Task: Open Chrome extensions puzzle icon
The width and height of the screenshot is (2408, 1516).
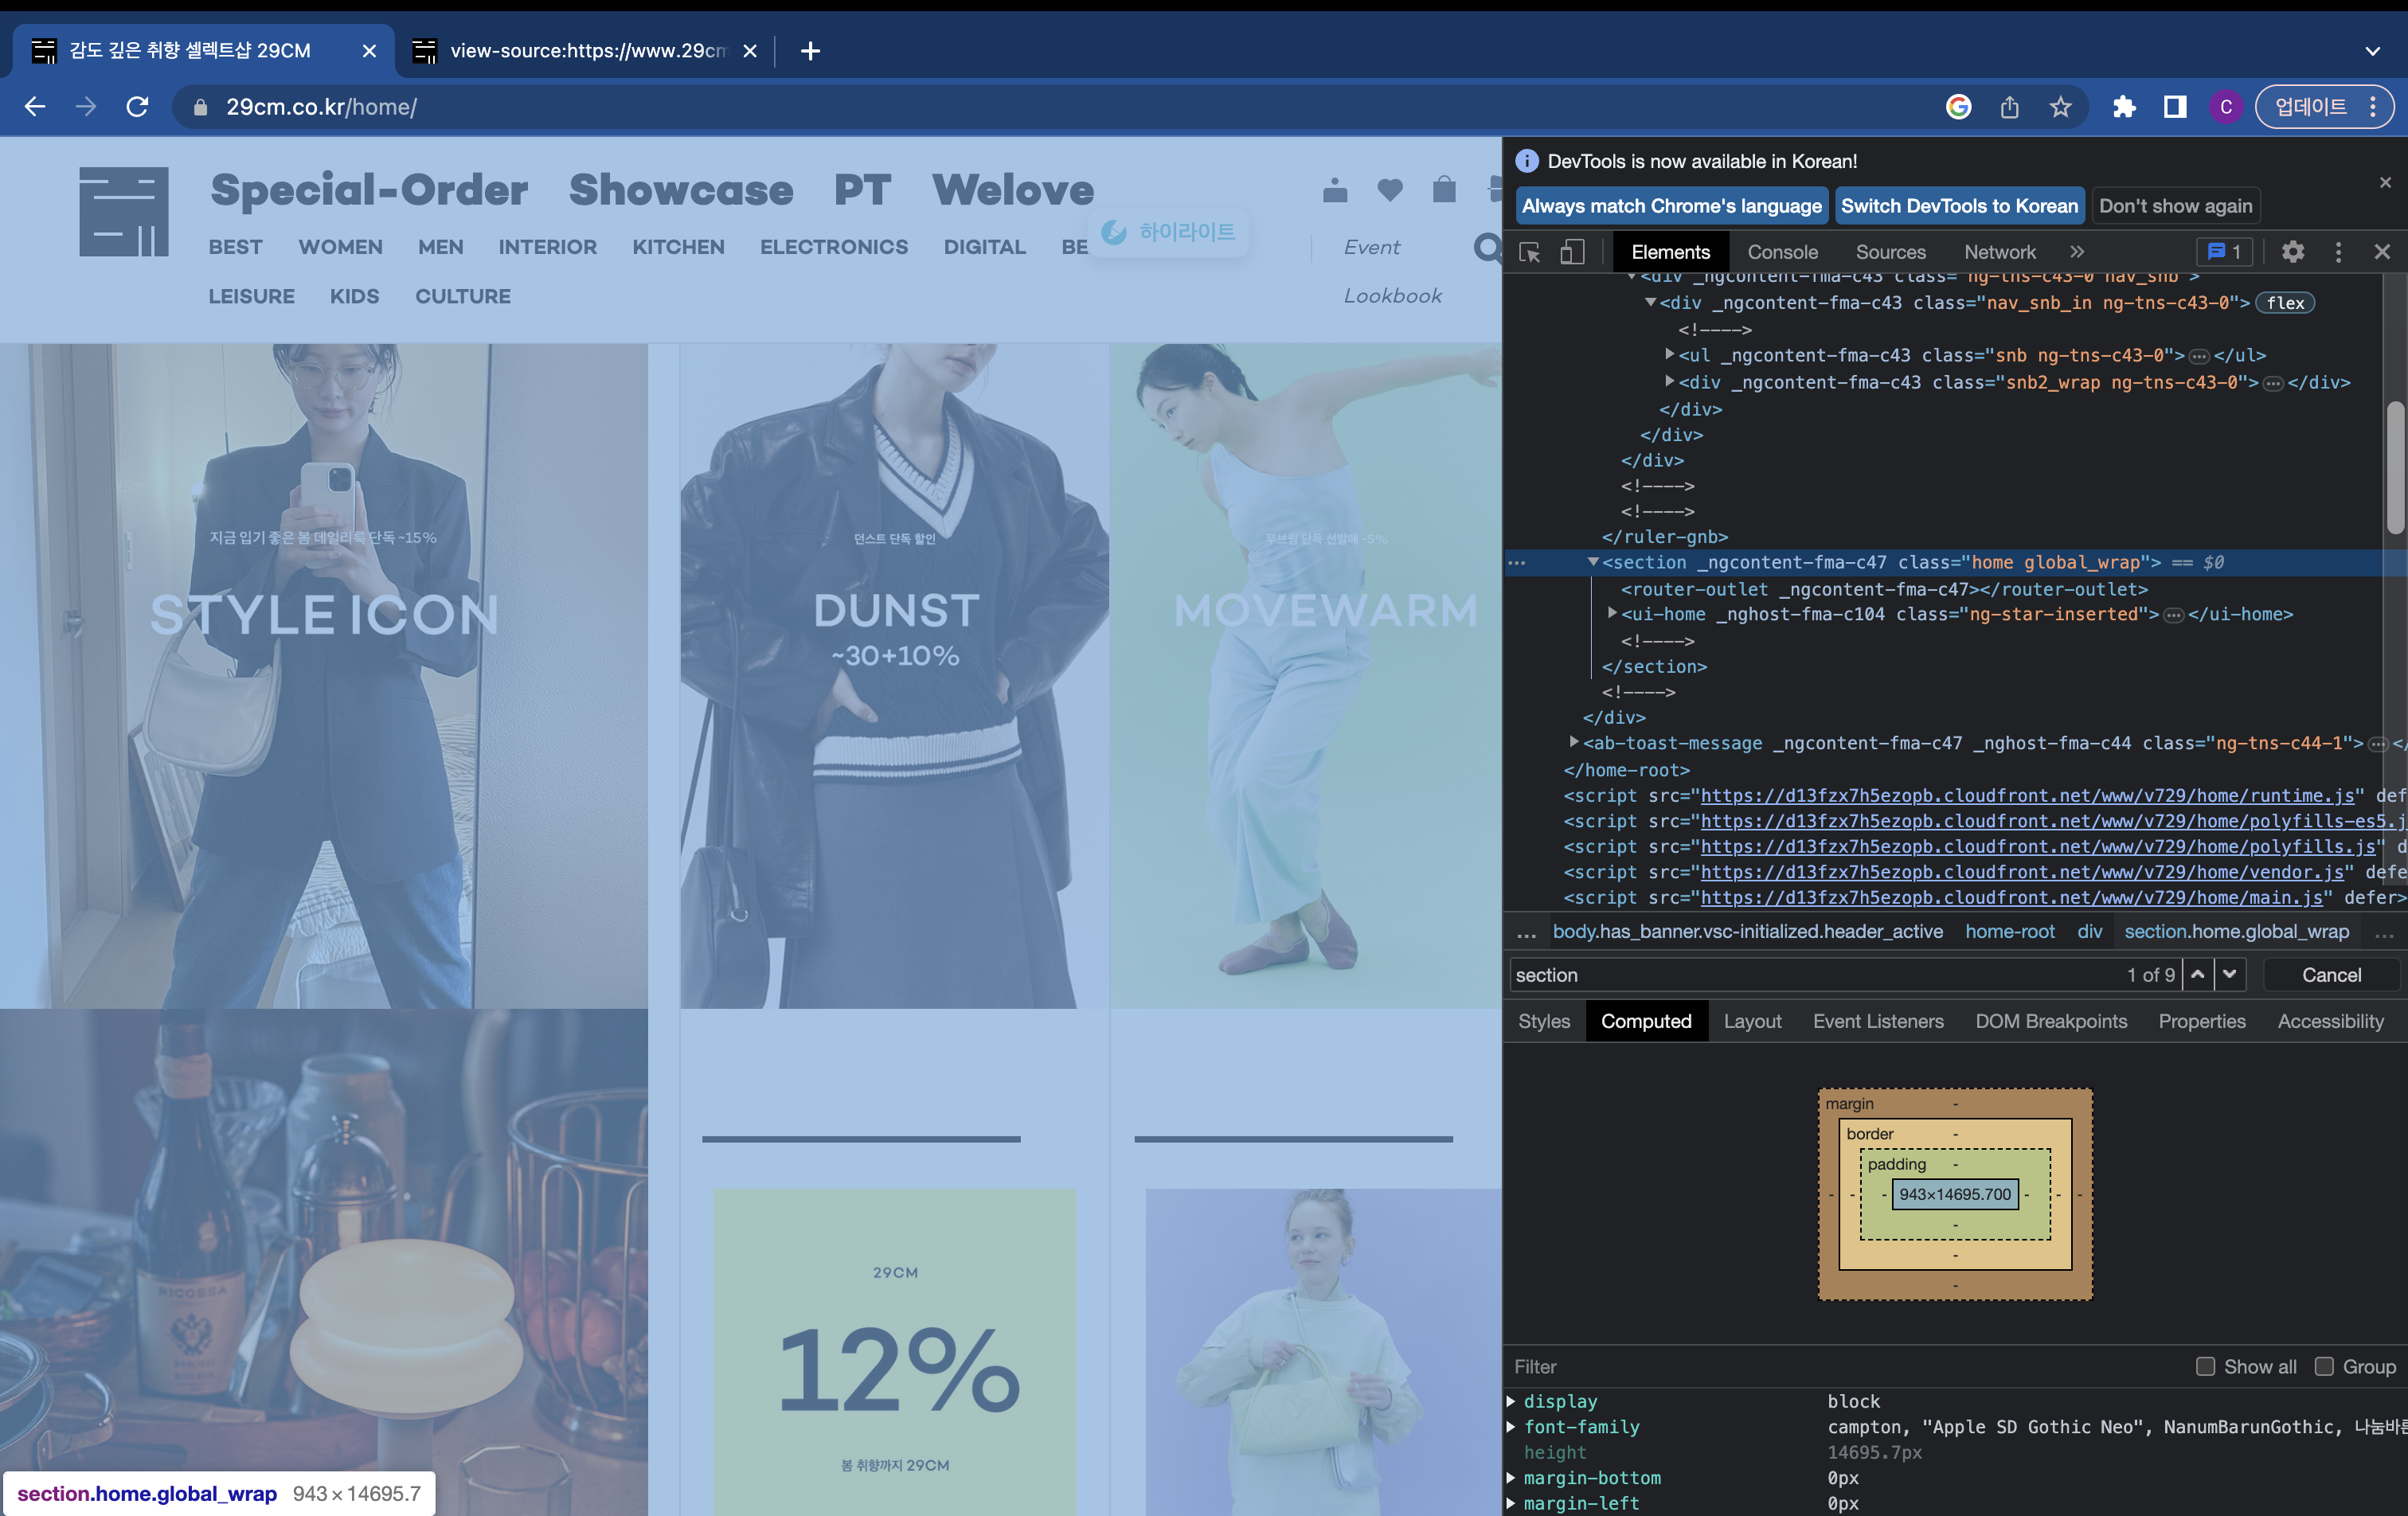Action: click(x=2123, y=107)
